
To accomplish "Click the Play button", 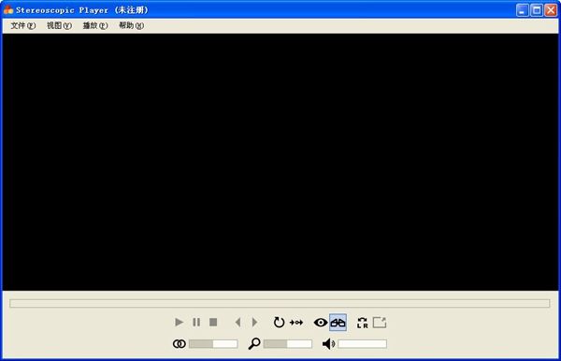I will [x=179, y=323].
